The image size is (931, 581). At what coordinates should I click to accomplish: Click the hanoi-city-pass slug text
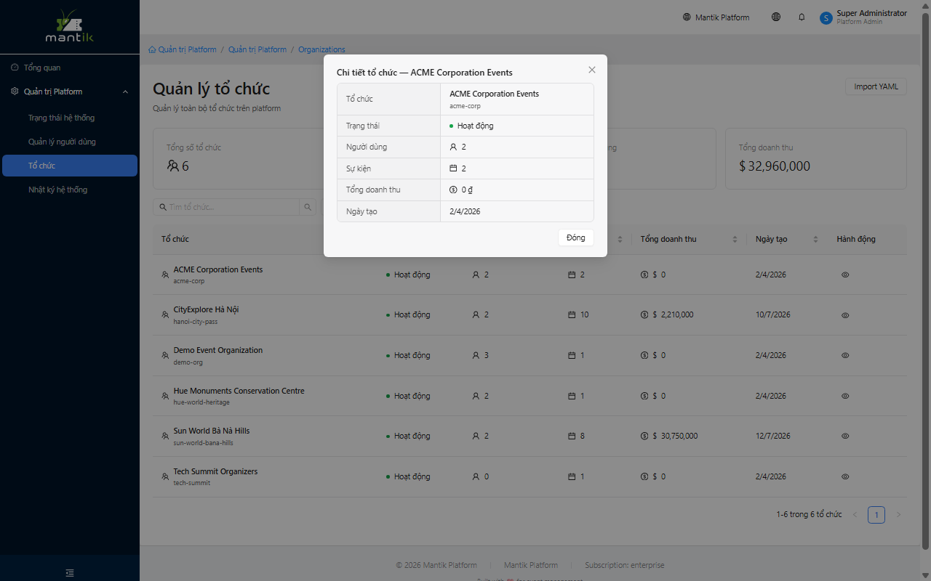[x=196, y=322]
